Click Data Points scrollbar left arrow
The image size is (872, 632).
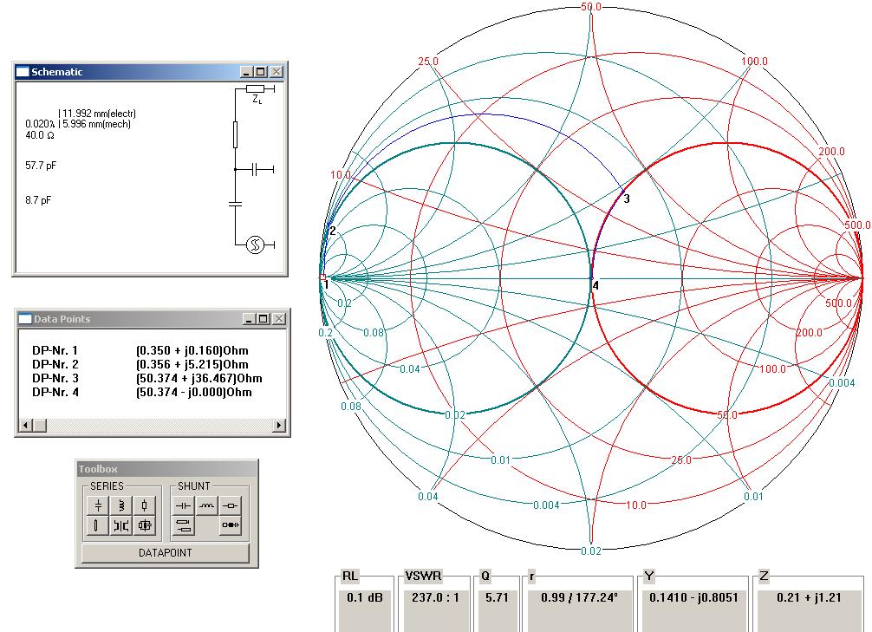[x=25, y=425]
